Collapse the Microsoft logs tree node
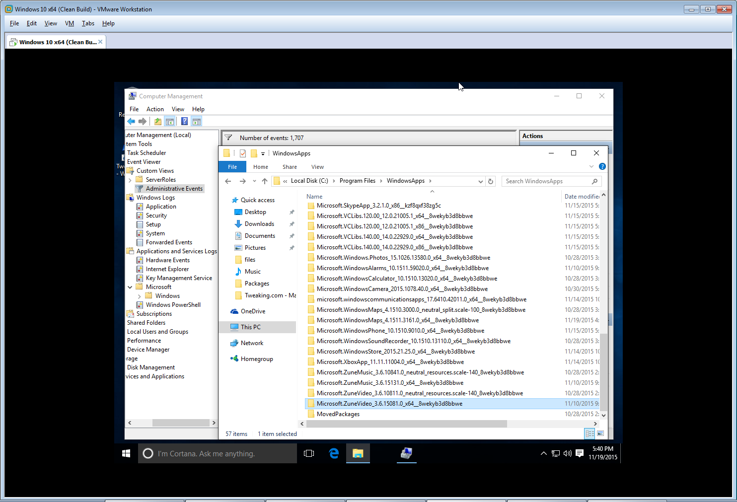 click(x=130, y=287)
